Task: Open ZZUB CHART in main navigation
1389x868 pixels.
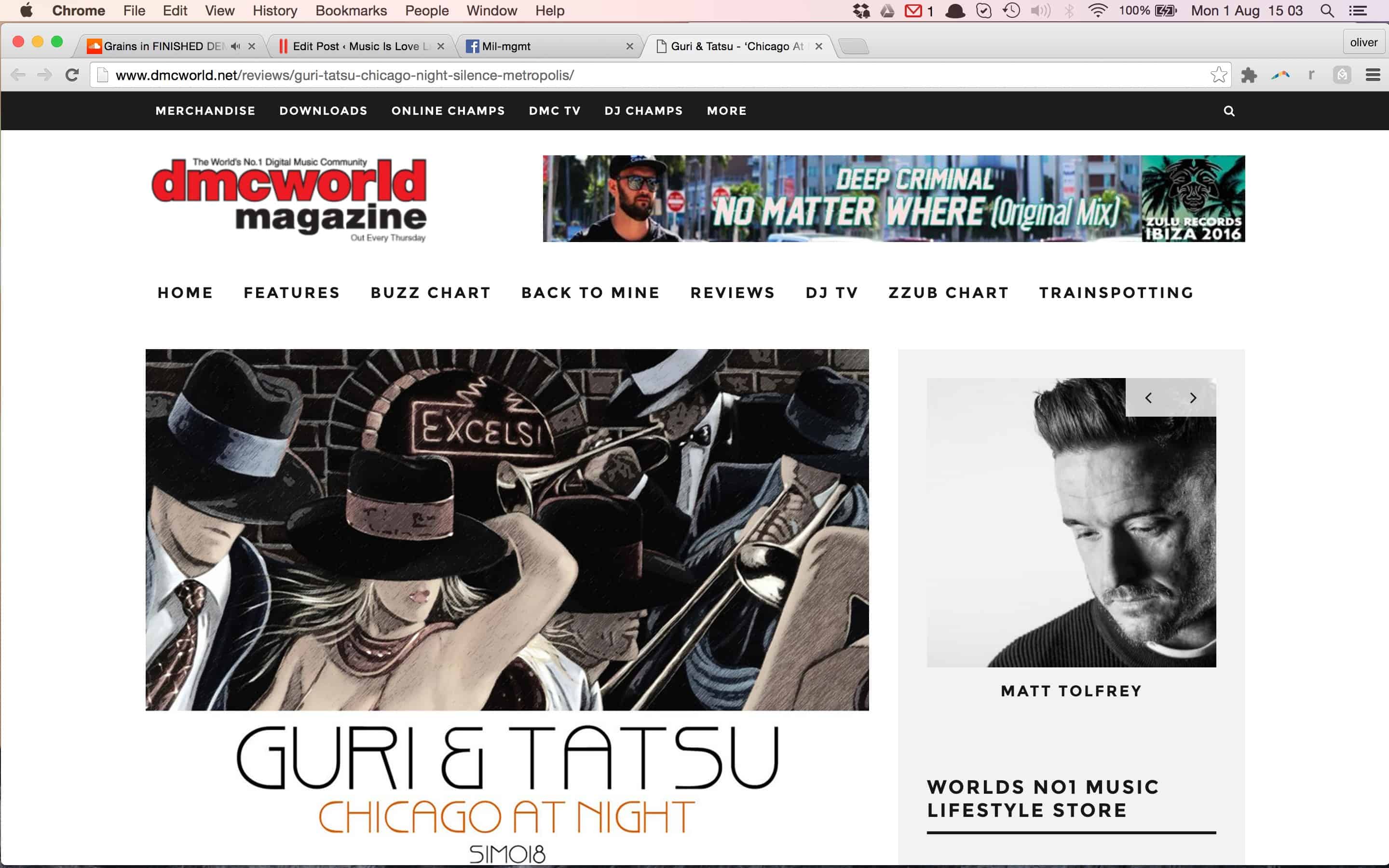Action: pyautogui.click(x=949, y=293)
